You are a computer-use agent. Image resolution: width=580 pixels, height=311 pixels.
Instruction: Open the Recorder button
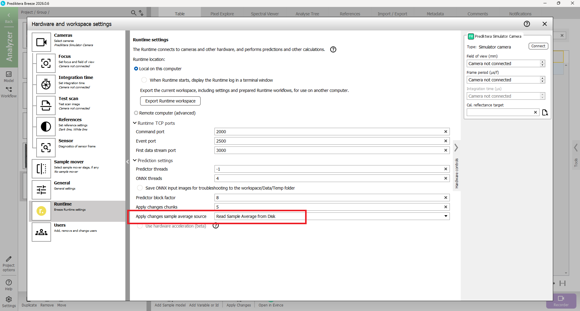[561, 301]
